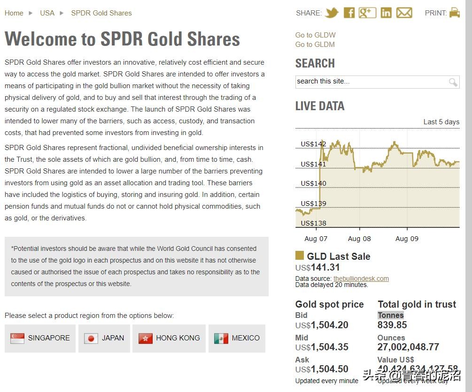The height and width of the screenshot is (392, 472).
Task: Click the Hong Kong flag icon
Action: pos(146,338)
